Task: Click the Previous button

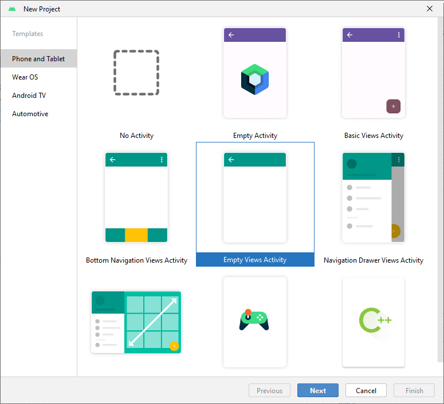Action: tap(270, 390)
